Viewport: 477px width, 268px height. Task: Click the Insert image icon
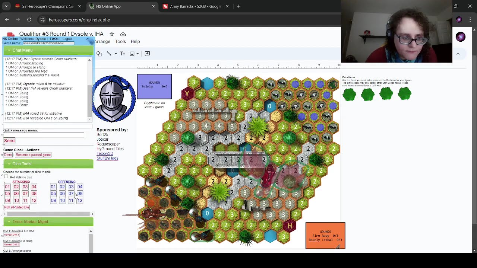point(132,54)
